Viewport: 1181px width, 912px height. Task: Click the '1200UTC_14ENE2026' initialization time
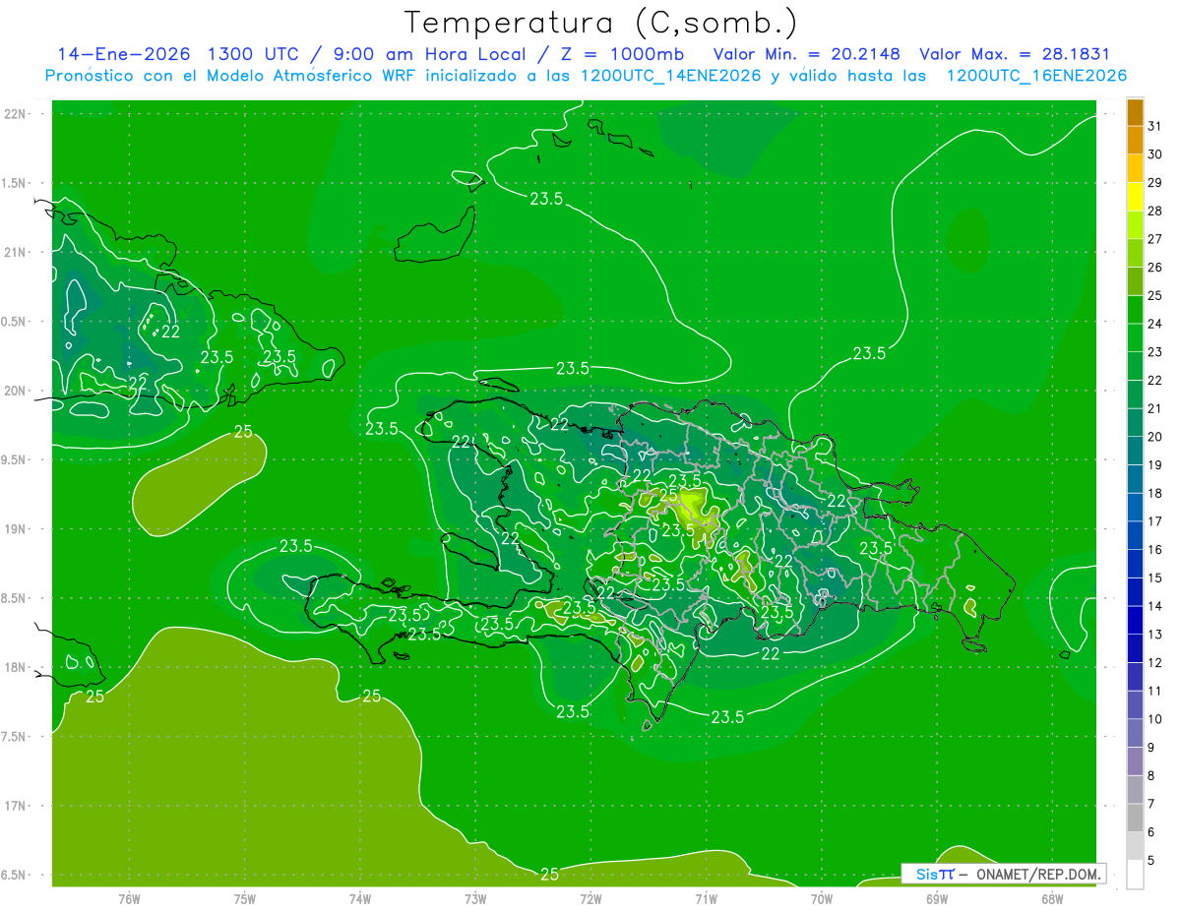click(x=671, y=76)
